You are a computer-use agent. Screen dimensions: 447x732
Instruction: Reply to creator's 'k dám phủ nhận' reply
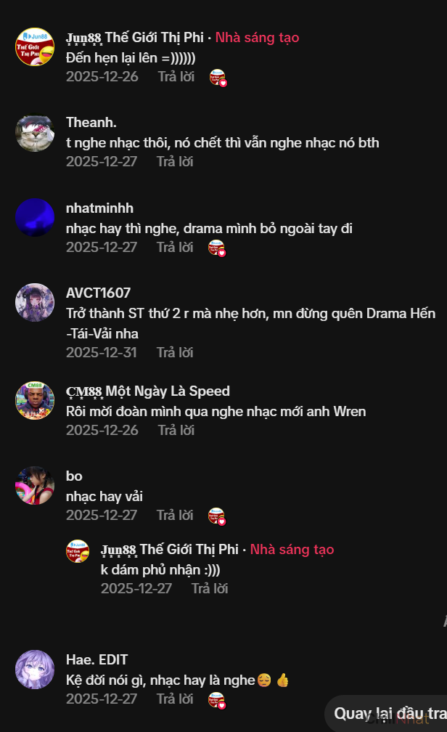210,588
